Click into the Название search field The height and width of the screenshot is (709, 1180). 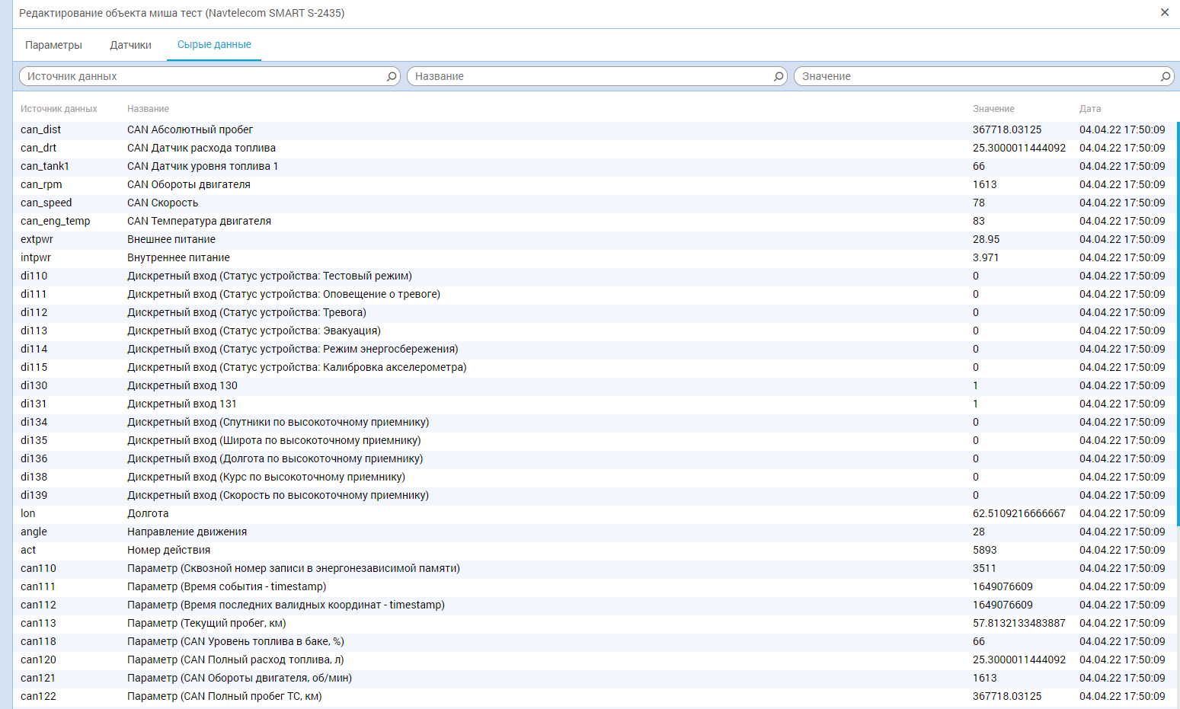click(x=590, y=76)
